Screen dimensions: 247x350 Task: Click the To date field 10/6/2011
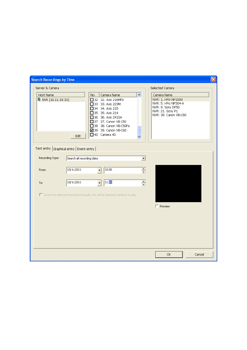pos(82,183)
